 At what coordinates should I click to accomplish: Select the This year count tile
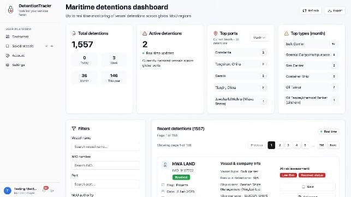[114, 77]
